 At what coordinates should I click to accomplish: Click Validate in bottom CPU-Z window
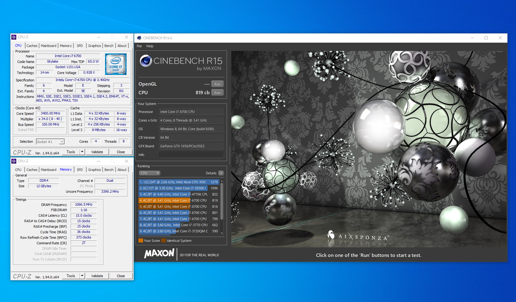pos(97,276)
